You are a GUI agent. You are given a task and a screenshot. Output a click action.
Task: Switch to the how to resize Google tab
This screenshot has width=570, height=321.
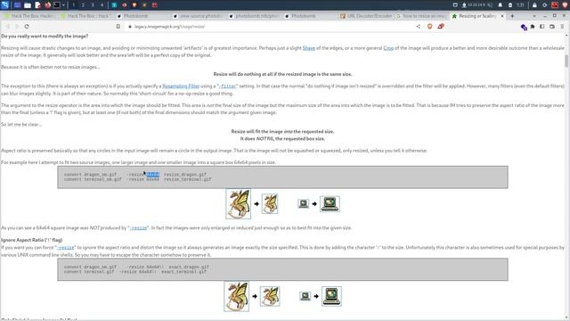click(x=421, y=16)
